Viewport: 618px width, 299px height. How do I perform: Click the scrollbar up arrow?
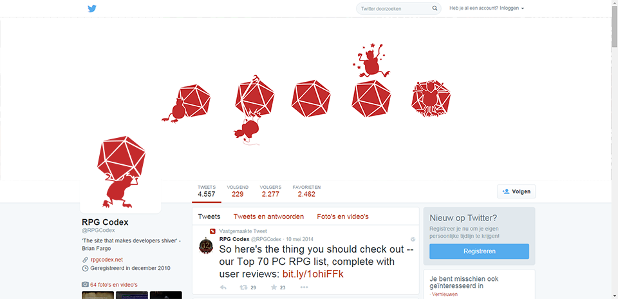click(615, 3)
